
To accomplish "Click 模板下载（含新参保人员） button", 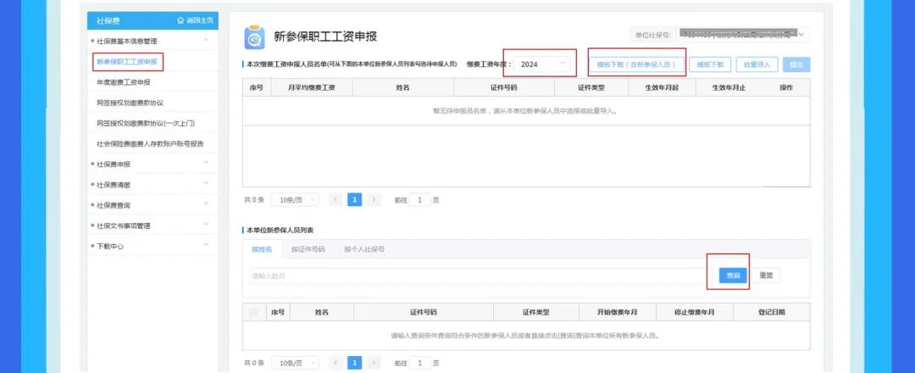I will 636,64.
